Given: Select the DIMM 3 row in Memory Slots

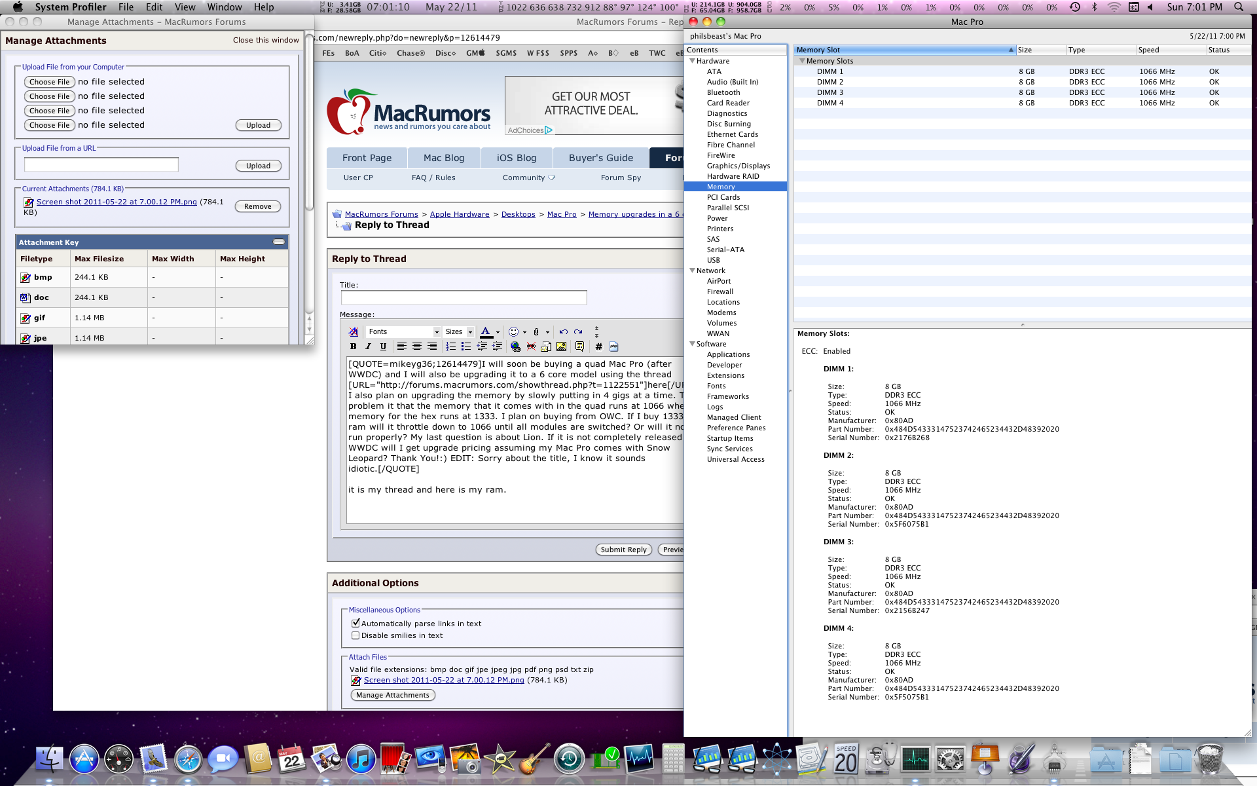Looking at the screenshot, I should (x=1022, y=92).
